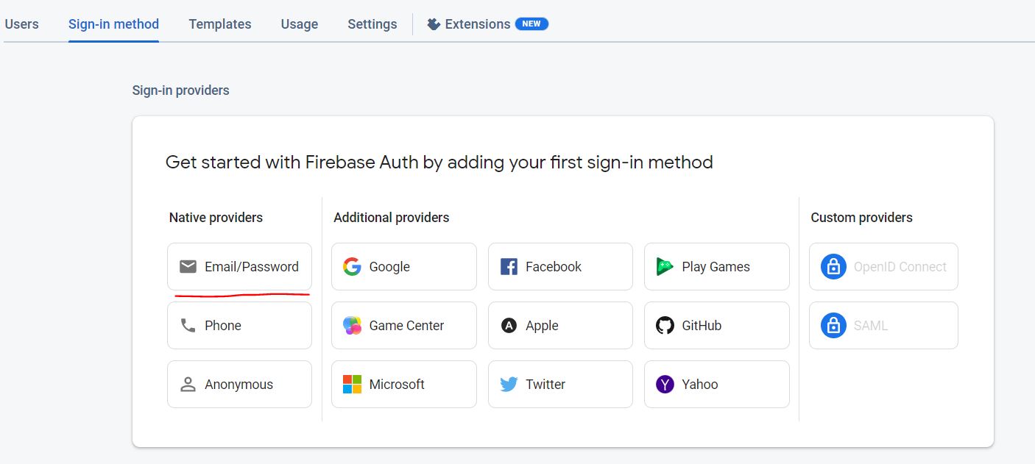1035x464 pixels.
Task: Click the Game Center bubble icon
Action: 352,325
